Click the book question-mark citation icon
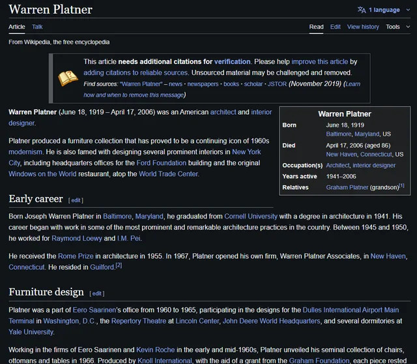Image resolution: width=417 pixels, height=364 pixels. coord(68,78)
